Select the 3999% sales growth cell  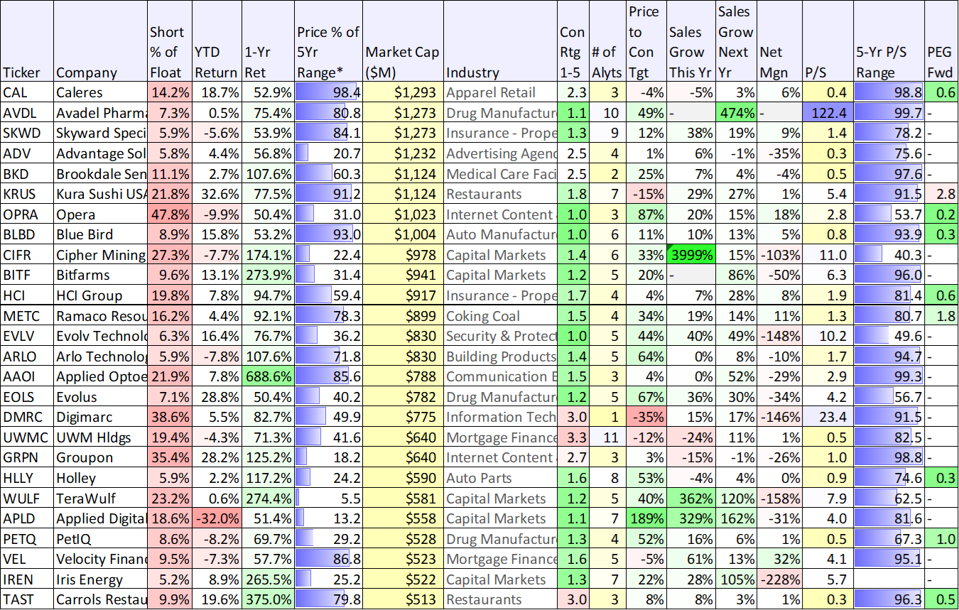point(690,255)
